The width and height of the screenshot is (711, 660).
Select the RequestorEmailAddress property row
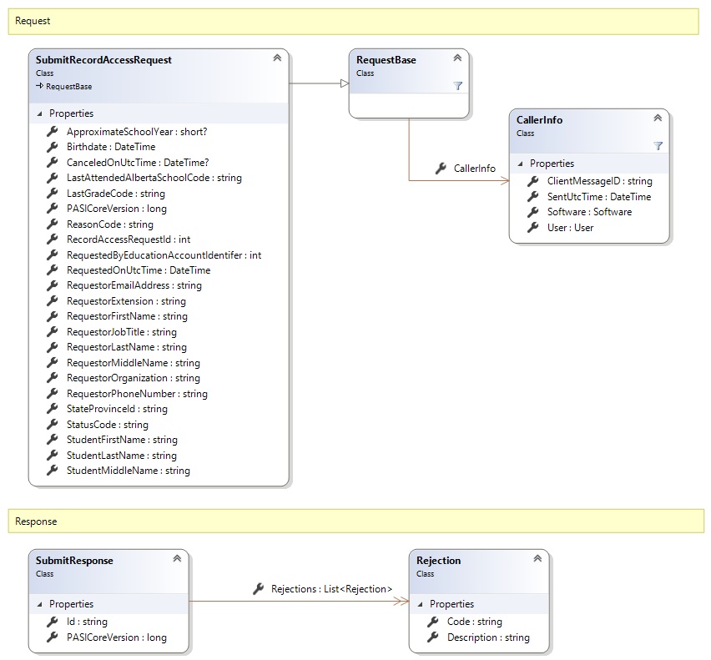tap(134, 285)
